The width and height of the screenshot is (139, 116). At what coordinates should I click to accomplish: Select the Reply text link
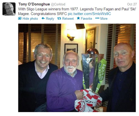pos(50,19)
